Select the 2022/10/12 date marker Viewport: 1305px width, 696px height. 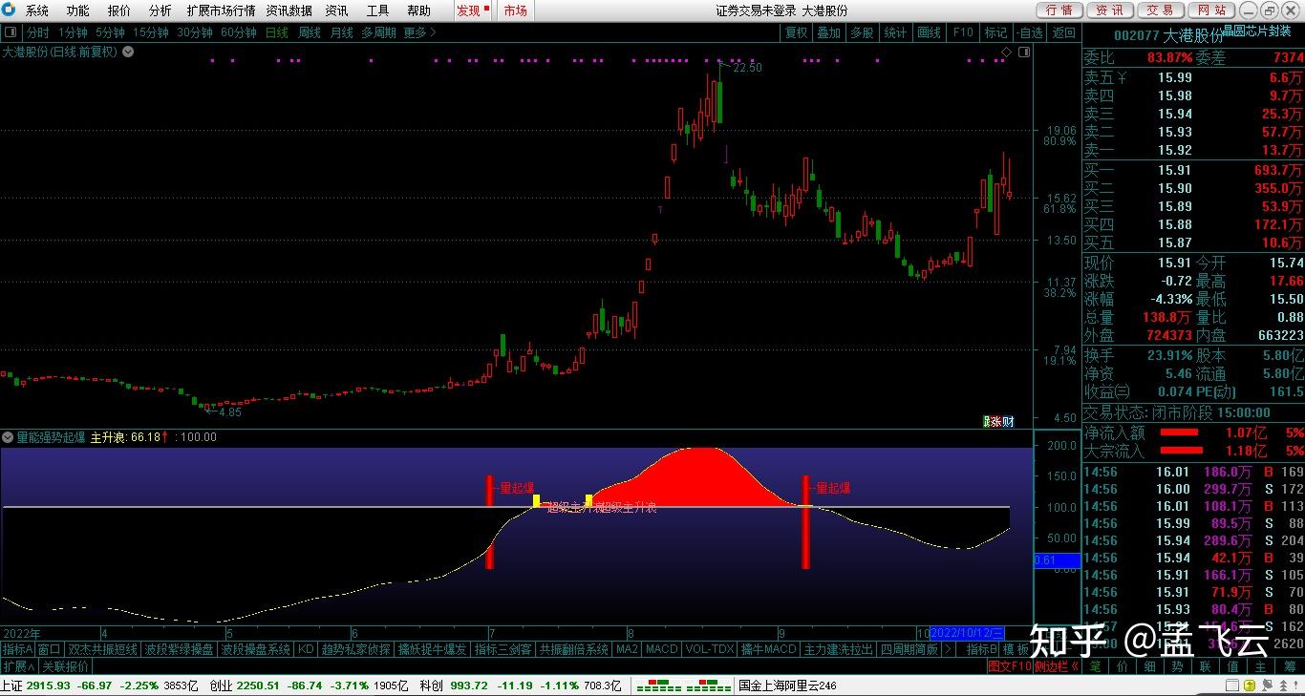[967, 633]
